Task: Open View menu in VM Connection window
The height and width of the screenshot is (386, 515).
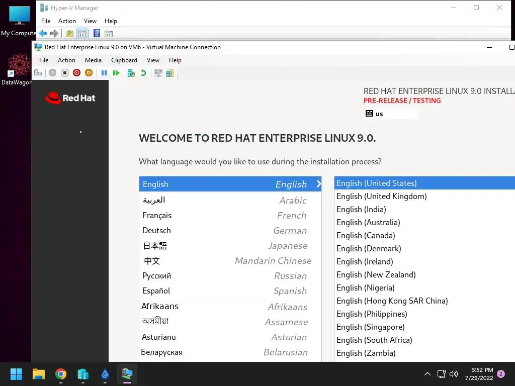Action: point(153,60)
